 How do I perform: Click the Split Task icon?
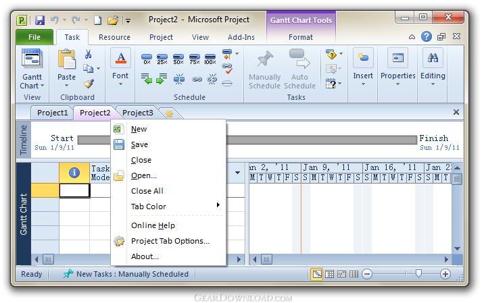(x=179, y=79)
